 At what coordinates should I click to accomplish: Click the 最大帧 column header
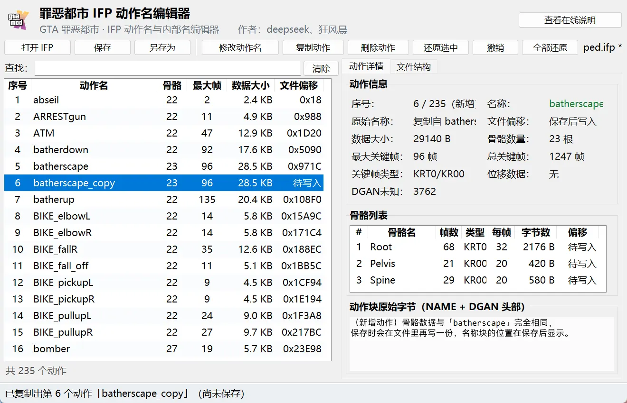pos(207,85)
